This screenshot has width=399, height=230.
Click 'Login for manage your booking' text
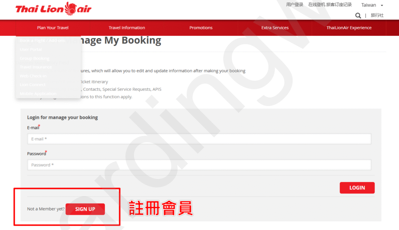tap(62, 117)
